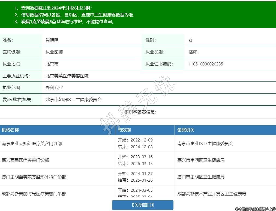
Task: Click 南京市秦淮区卫生健康委员会 filing authority
Action: click(x=205, y=143)
